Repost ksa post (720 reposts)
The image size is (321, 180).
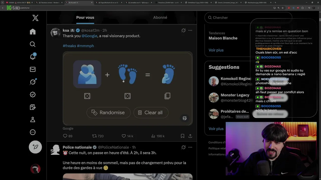coord(98,136)
